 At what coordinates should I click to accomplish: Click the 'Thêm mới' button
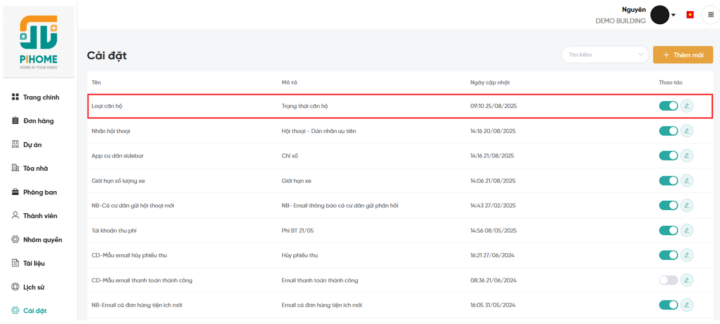683,55
